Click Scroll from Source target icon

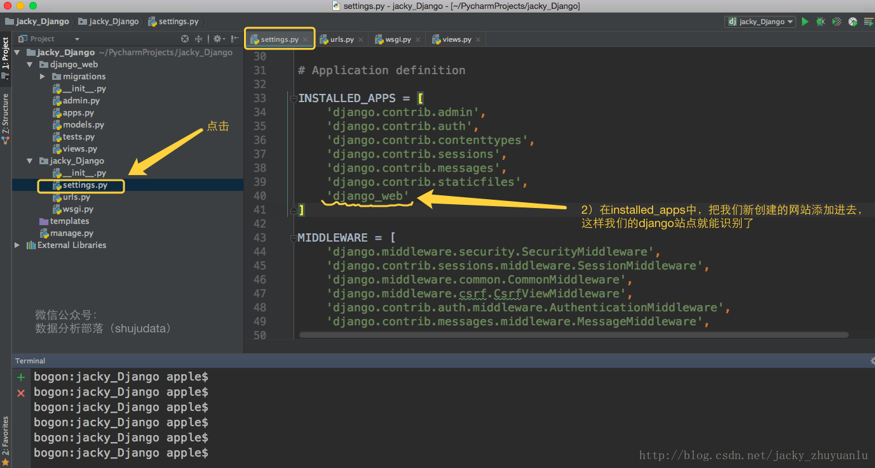(x=185, y=39)
